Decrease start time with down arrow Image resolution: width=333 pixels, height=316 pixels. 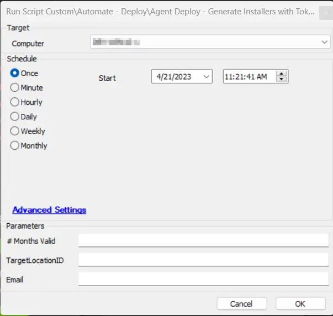point(282,79)
